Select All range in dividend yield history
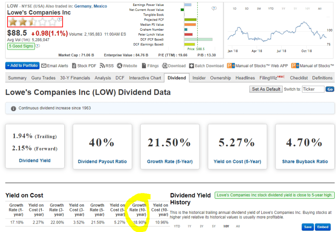This screenshot has height=232, width=336. click(x=238, y=226)
